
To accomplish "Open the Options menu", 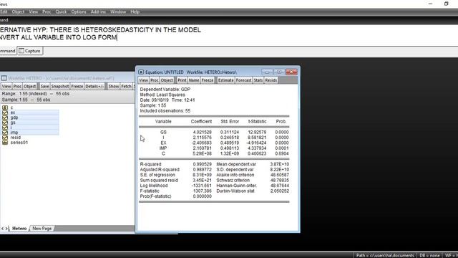I will pos(79,11).
